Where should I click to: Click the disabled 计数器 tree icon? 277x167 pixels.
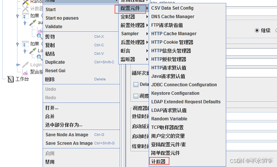pos(26,9)
